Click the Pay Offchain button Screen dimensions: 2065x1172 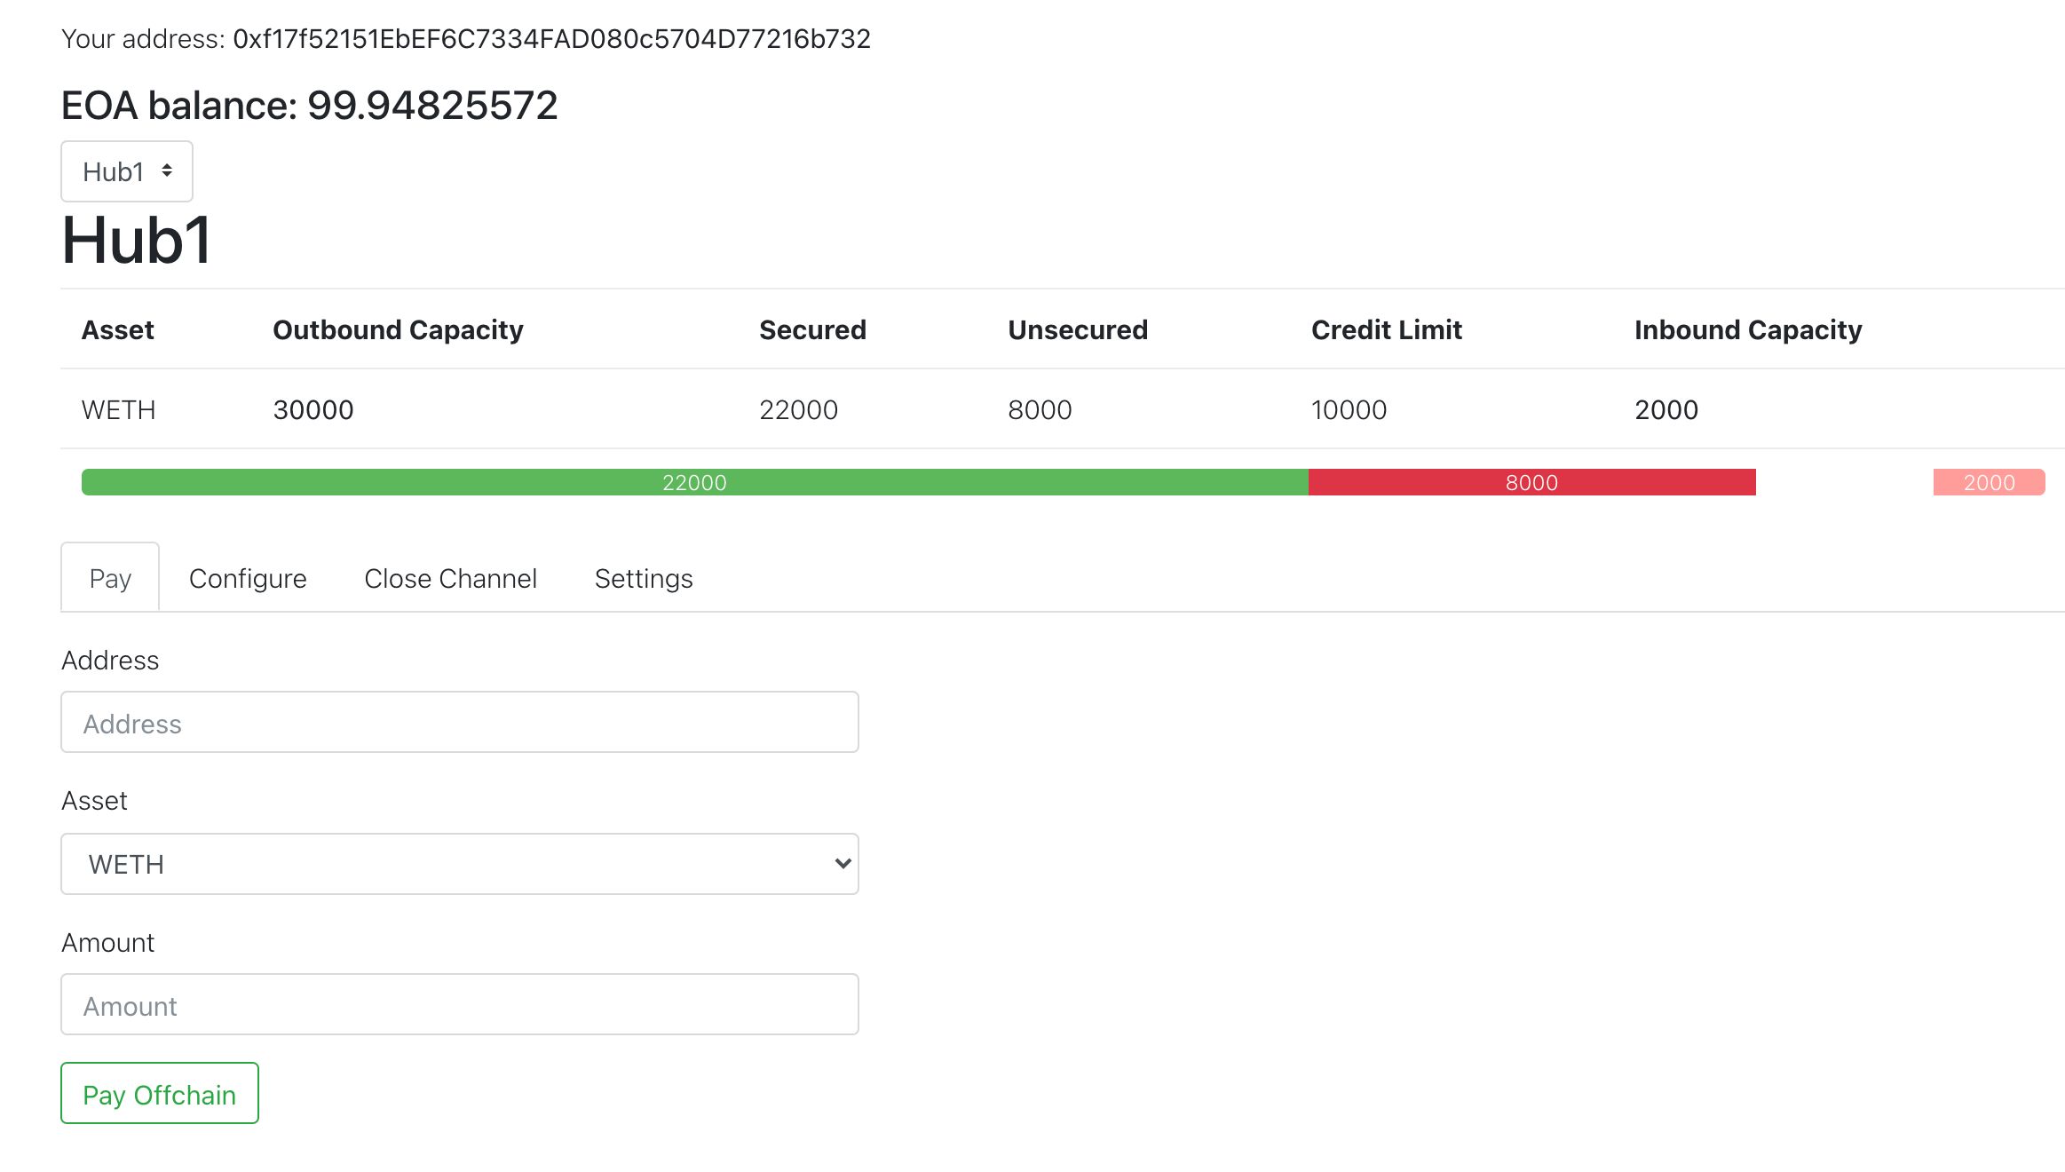[160, 1093]
